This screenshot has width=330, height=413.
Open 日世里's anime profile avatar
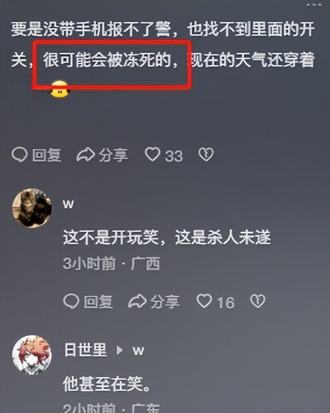pos(32,355)
